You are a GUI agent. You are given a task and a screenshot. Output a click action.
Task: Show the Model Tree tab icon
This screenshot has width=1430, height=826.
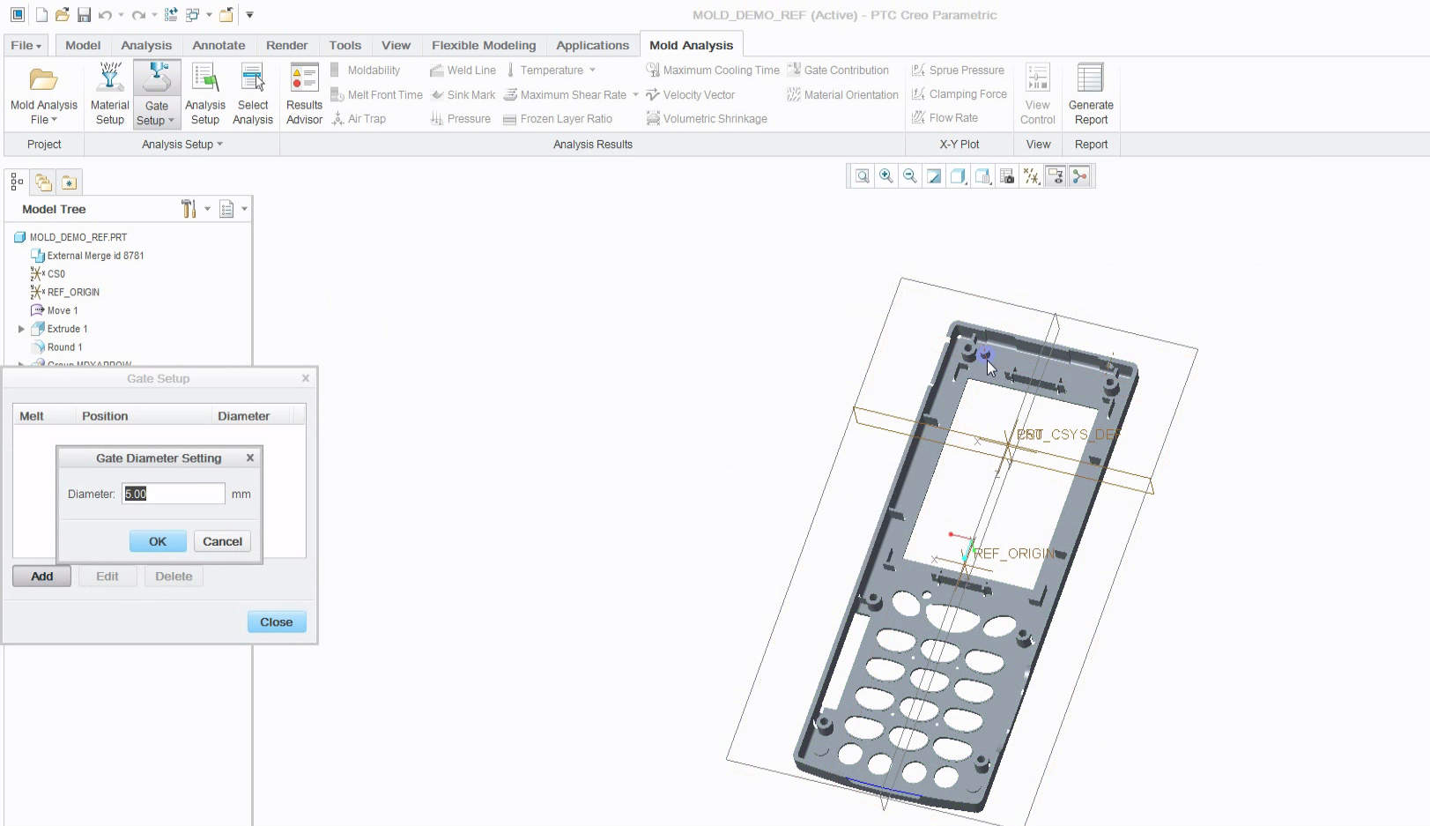[17, 182]
